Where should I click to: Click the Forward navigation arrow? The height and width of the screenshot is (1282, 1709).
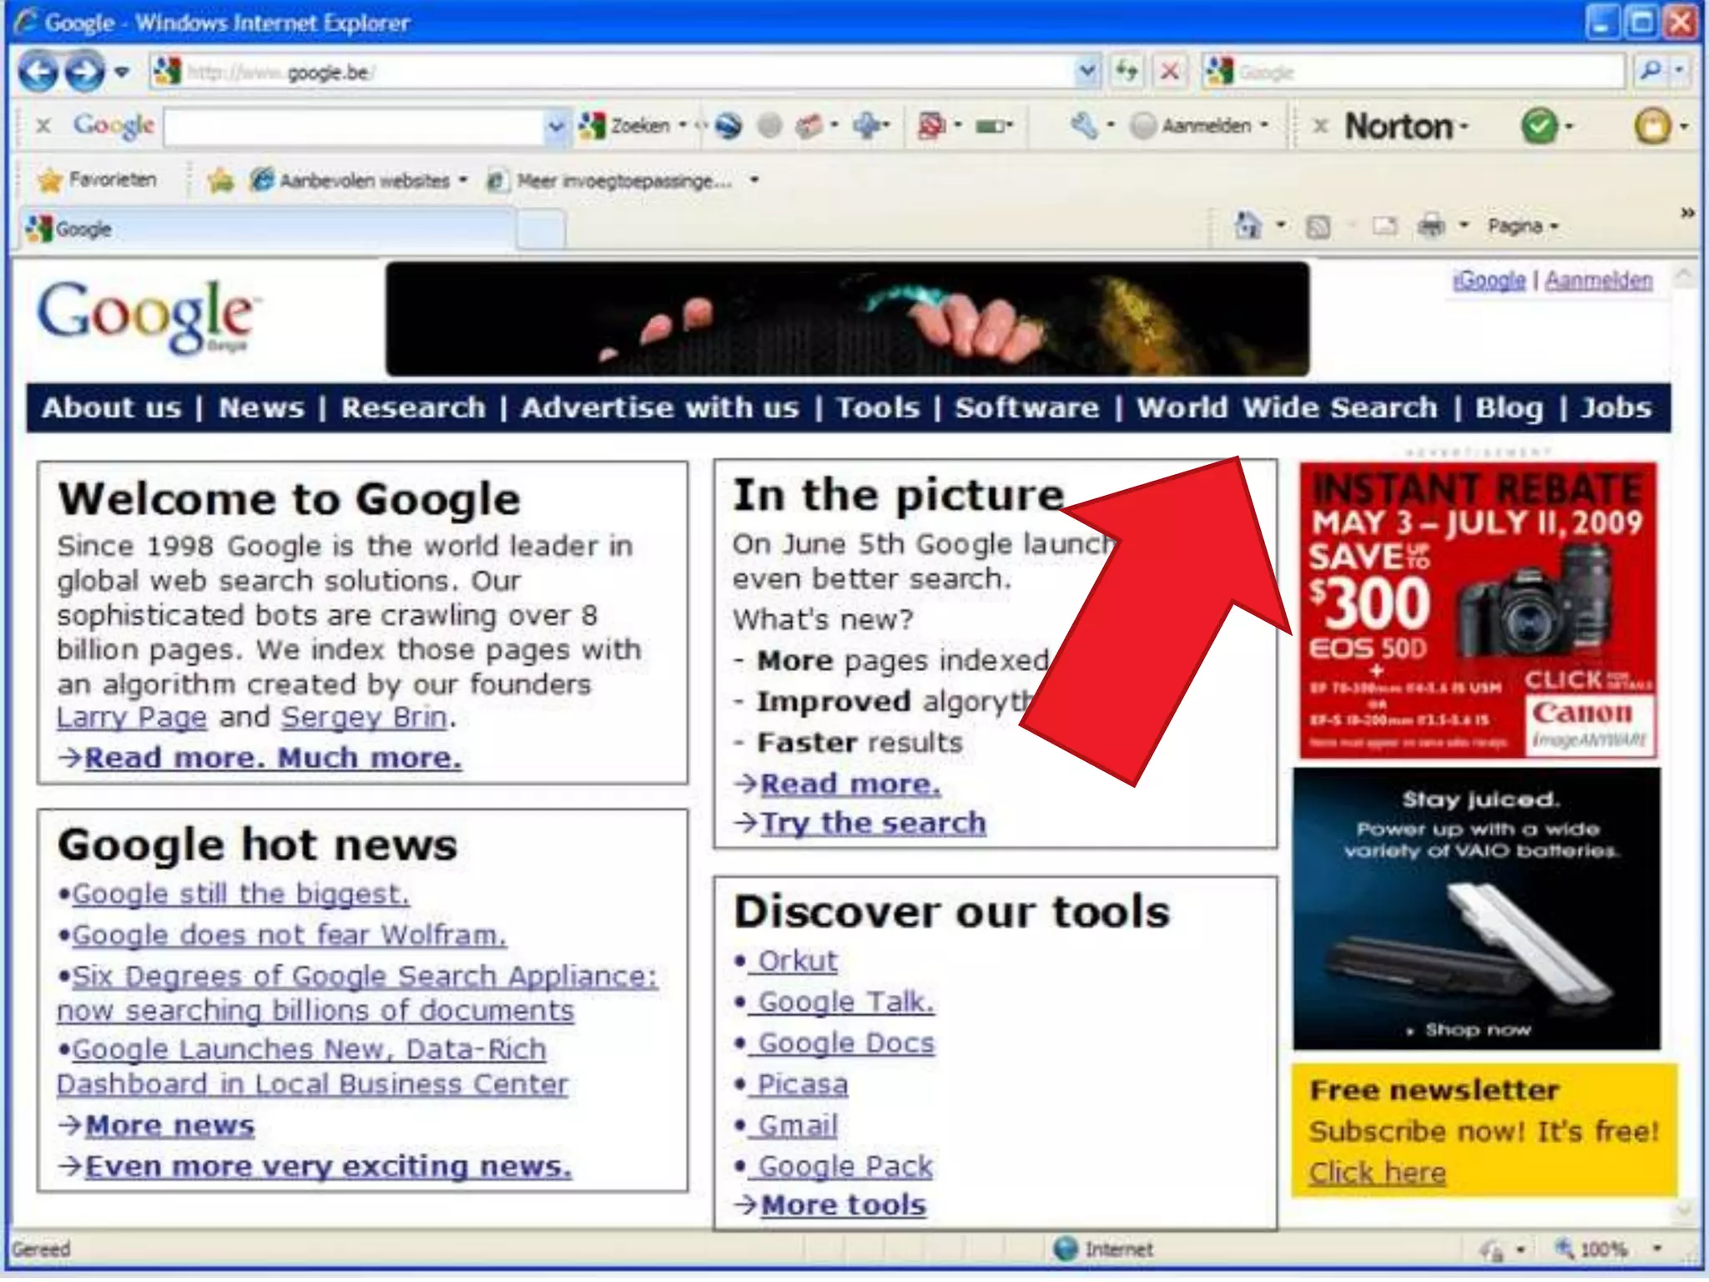84,73
